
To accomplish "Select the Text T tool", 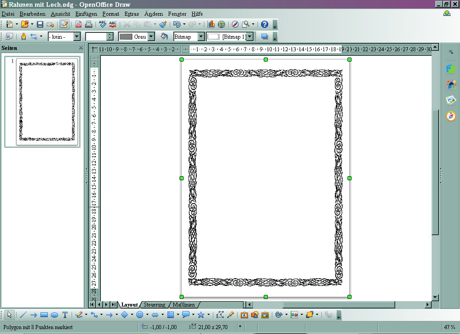I will (65, 315).
